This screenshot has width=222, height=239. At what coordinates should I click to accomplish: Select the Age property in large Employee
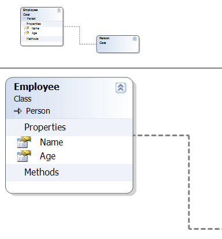(47, 156)
